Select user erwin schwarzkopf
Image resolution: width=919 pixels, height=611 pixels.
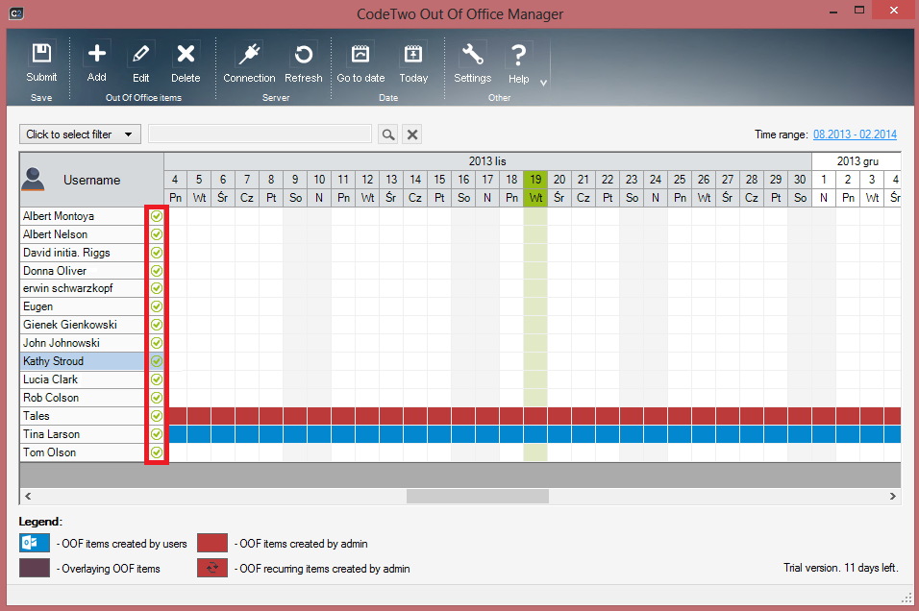point(82,288)
